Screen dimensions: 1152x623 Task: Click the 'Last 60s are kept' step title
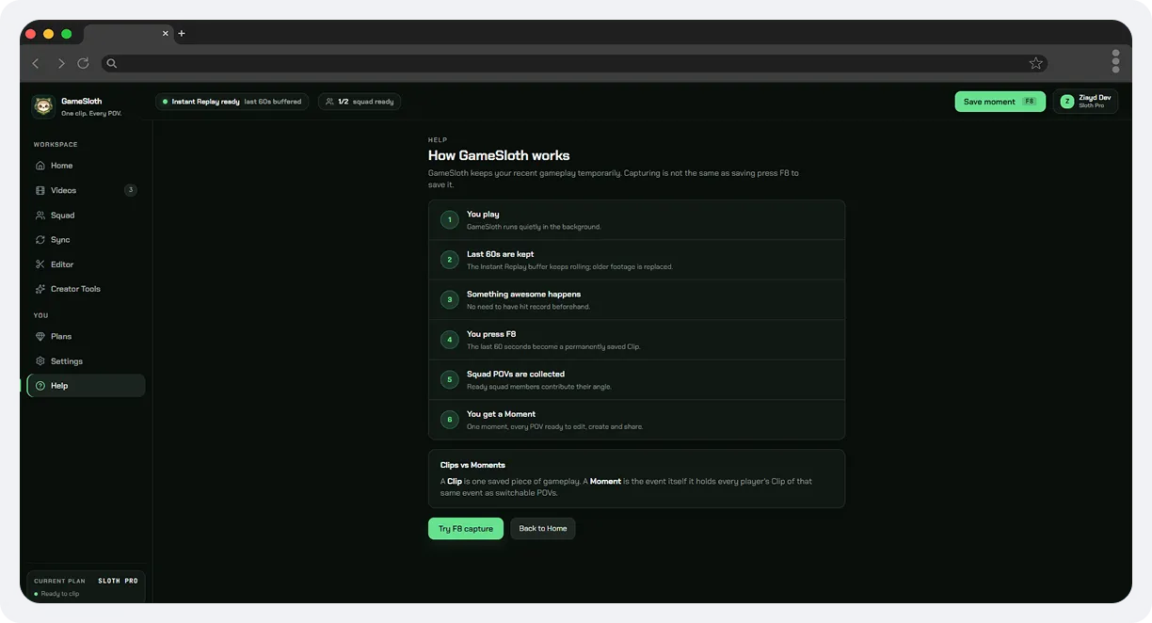click(x=500, y=254)
